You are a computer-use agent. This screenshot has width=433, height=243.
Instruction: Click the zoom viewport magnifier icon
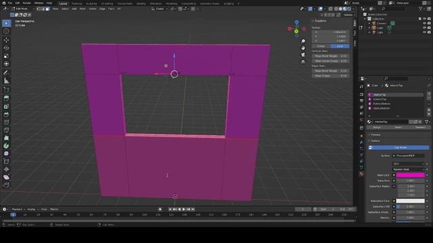303,41
